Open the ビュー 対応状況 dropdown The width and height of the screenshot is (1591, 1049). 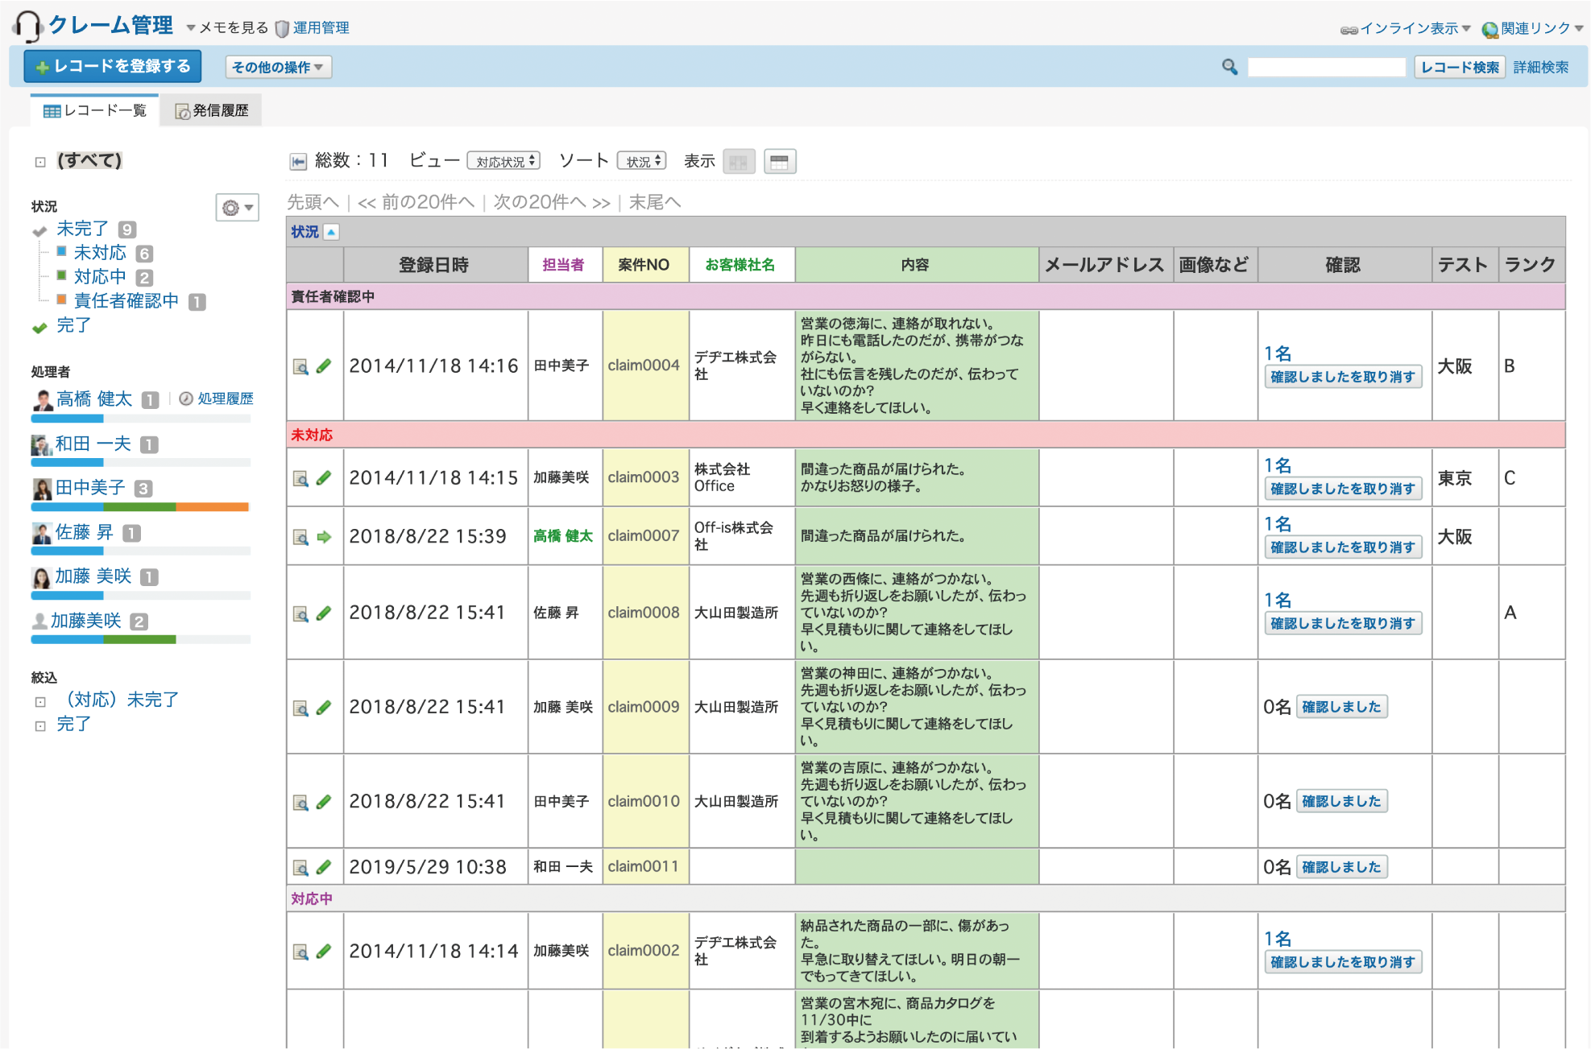(x=503, y=161)
